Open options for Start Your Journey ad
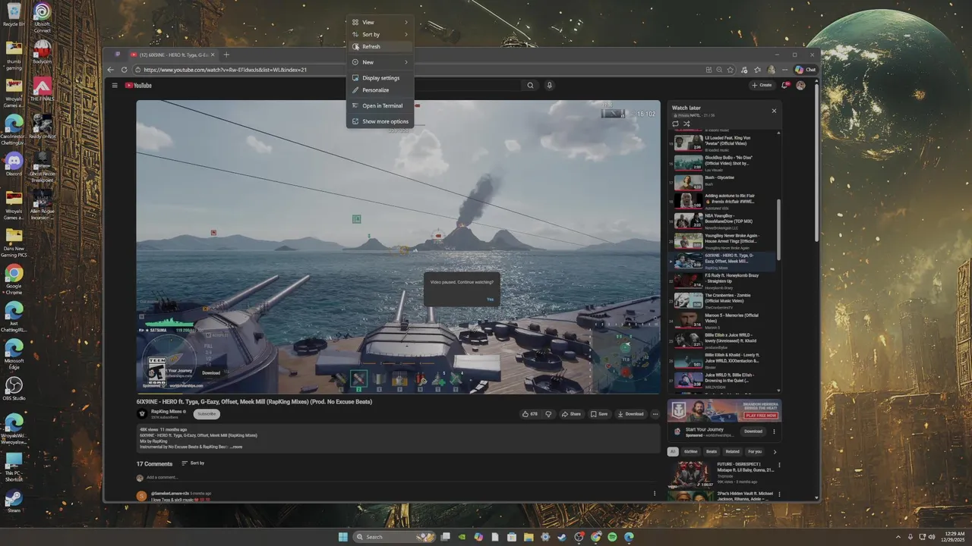972x546 pixels. click(775, 431)
